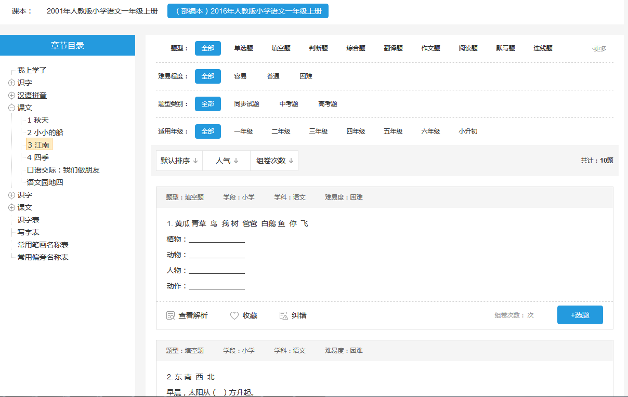Show 更多 question types
Screen dimensions: 628x397
599,48
